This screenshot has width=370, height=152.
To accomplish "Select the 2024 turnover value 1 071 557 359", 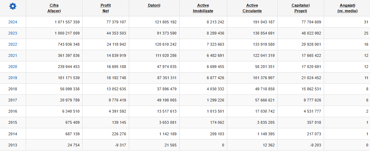I will pyautogui.click(x=67, y=22).
